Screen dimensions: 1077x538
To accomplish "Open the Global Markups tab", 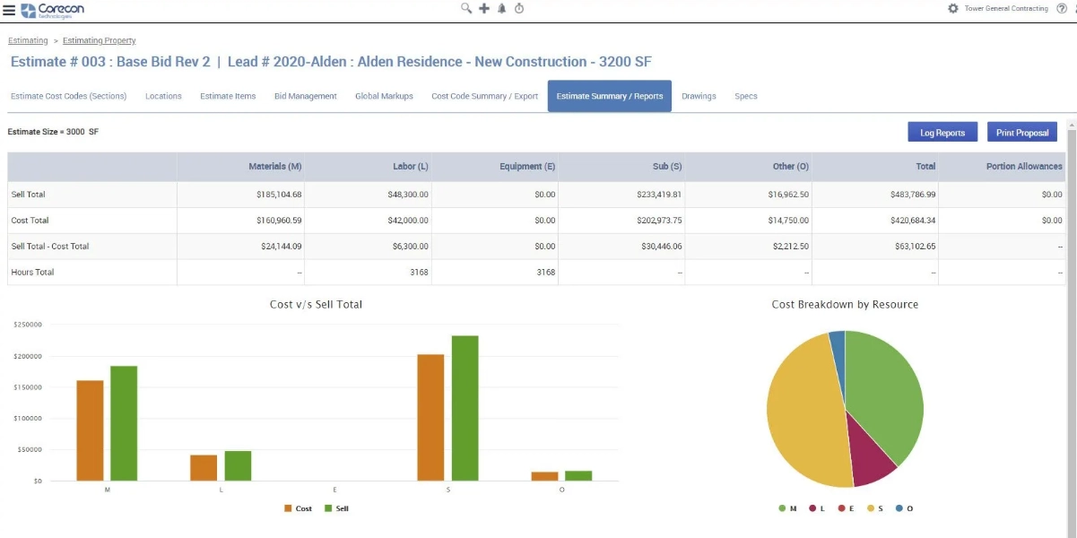I will pos(384,95).
